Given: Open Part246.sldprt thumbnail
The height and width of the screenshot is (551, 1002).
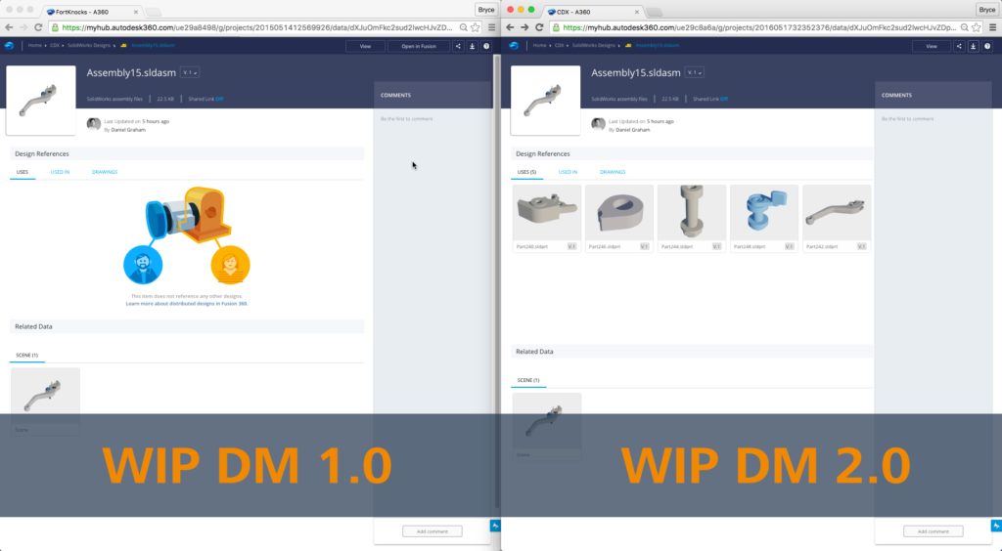Looking at the screenshot, I should 619,212.
